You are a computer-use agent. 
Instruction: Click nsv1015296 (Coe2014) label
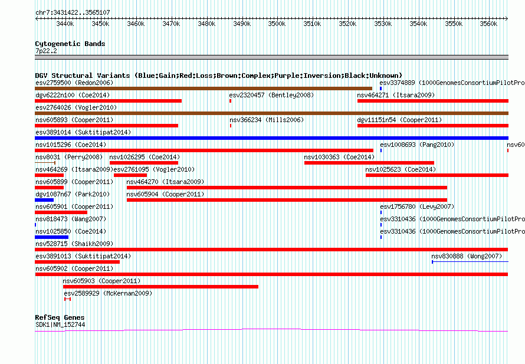pyautogui.click(x=71, y=145)
